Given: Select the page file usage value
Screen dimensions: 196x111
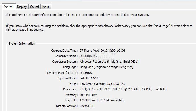Looking at the screenshot, I should coord(101,100).
